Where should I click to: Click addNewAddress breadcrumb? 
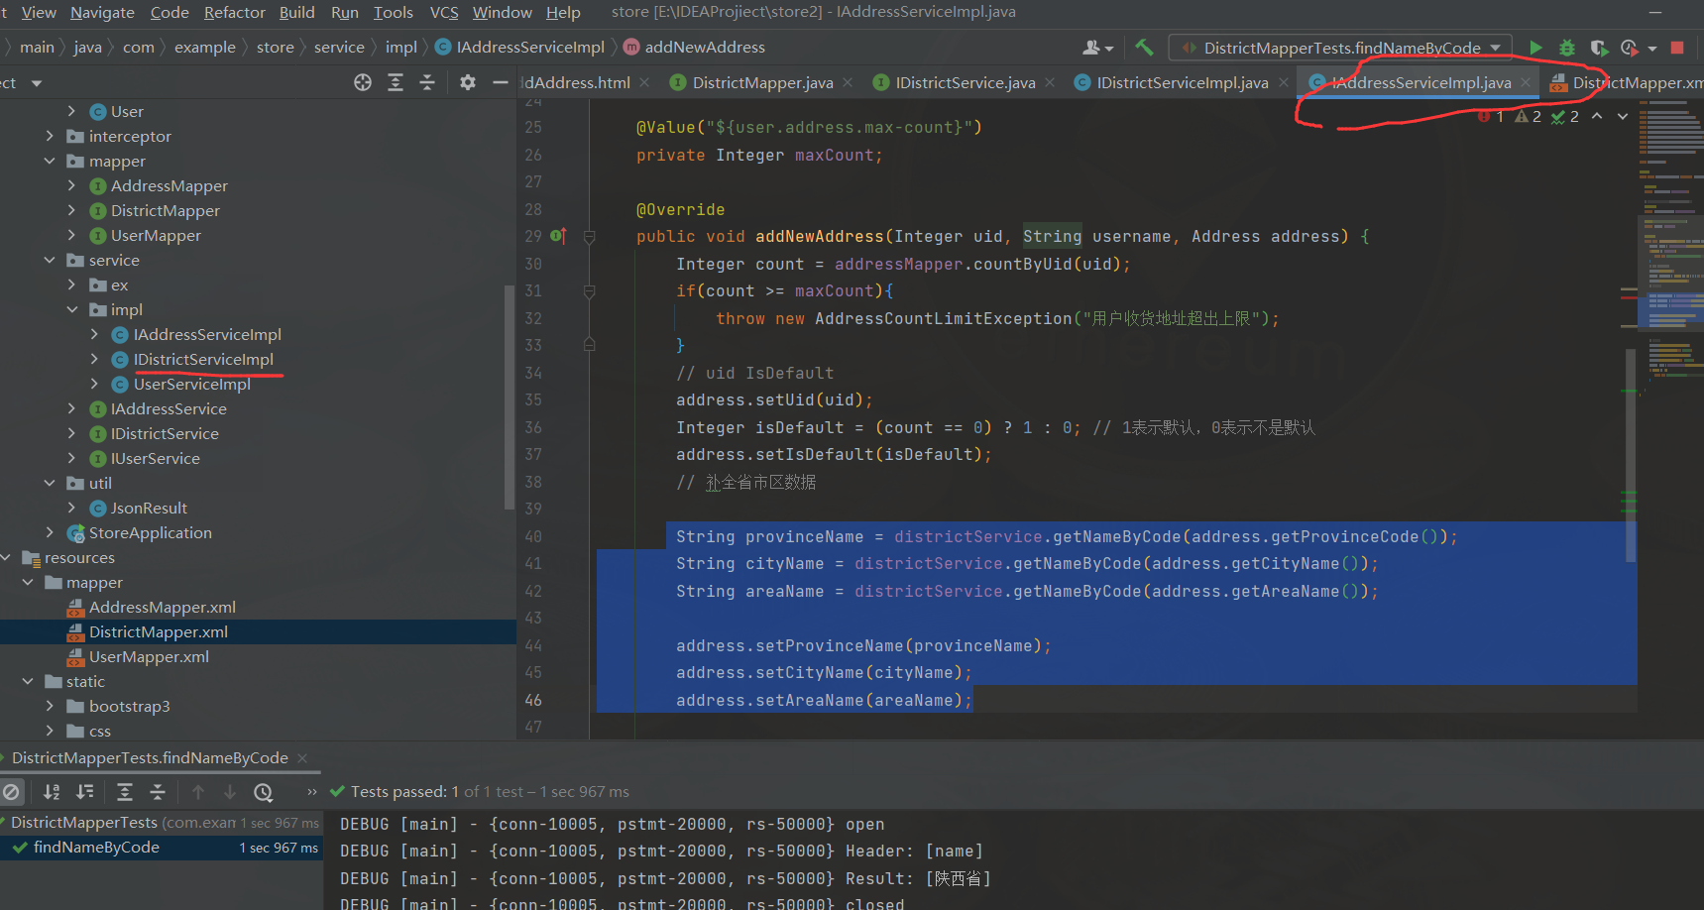705,47
